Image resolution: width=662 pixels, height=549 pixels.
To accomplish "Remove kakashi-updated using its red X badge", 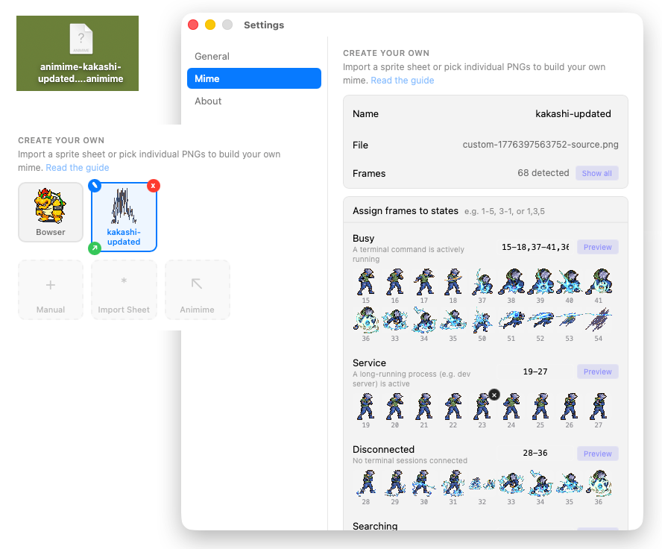I will coord(154,186).
